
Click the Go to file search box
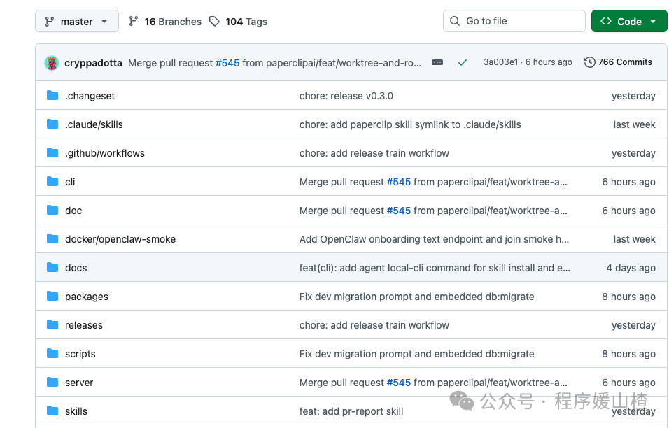(x=514, y=21)
